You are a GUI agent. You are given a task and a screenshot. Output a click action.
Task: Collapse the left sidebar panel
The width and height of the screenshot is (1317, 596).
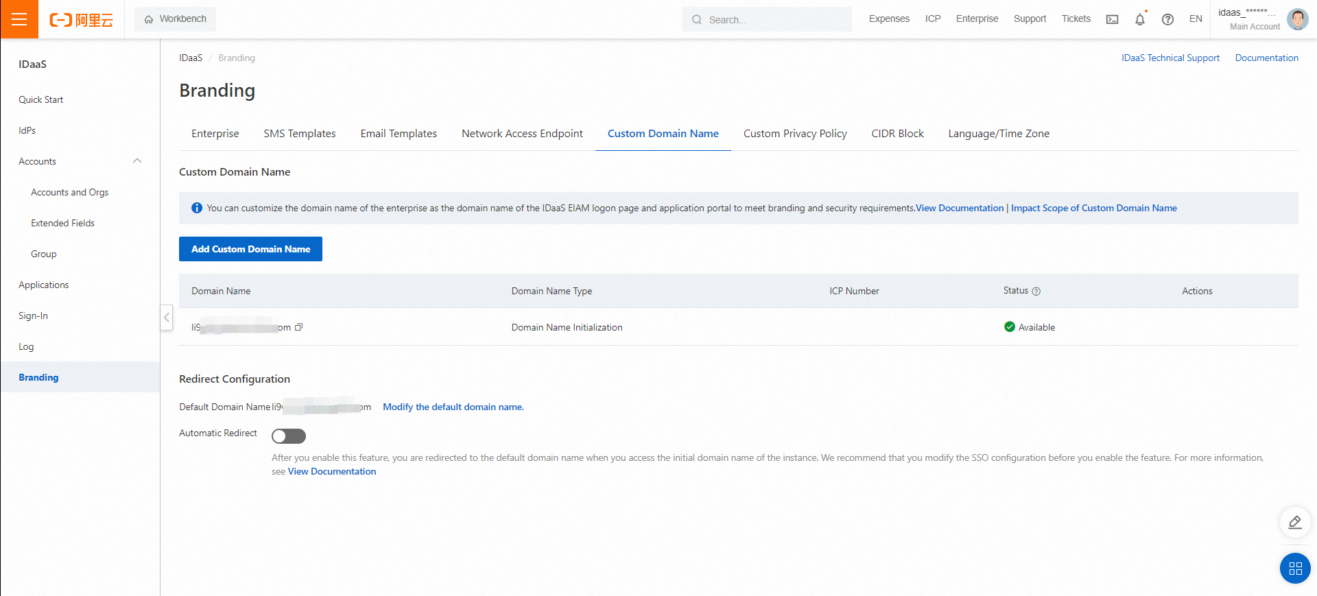click(x=167, y=318)
